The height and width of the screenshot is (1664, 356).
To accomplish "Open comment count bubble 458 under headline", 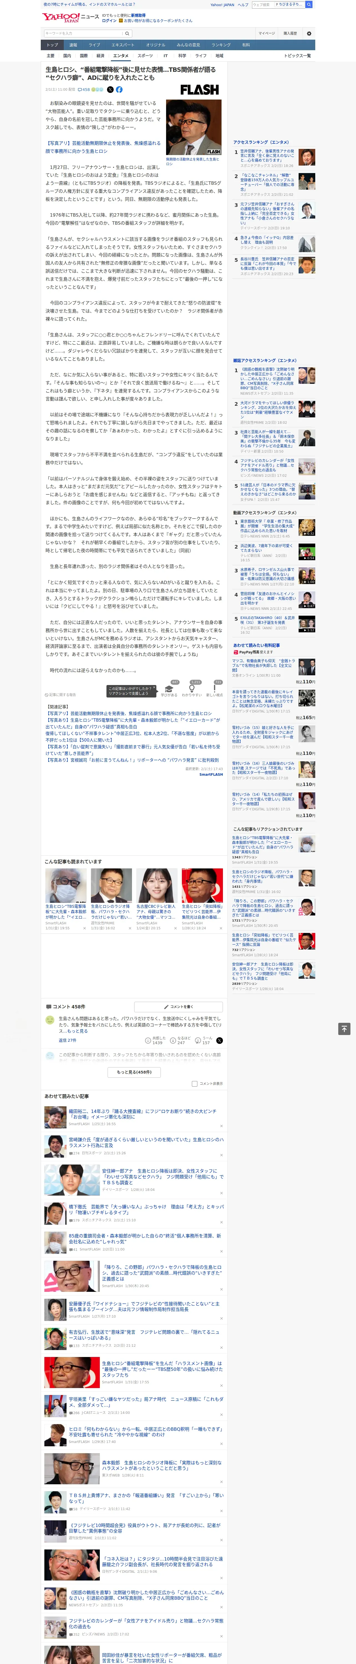I will [84, 90].
